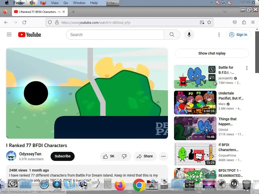This screenshot has height=194, width=259.
Task: Open Undertale Pacifist video thumbnail
Action: point(195,103)
